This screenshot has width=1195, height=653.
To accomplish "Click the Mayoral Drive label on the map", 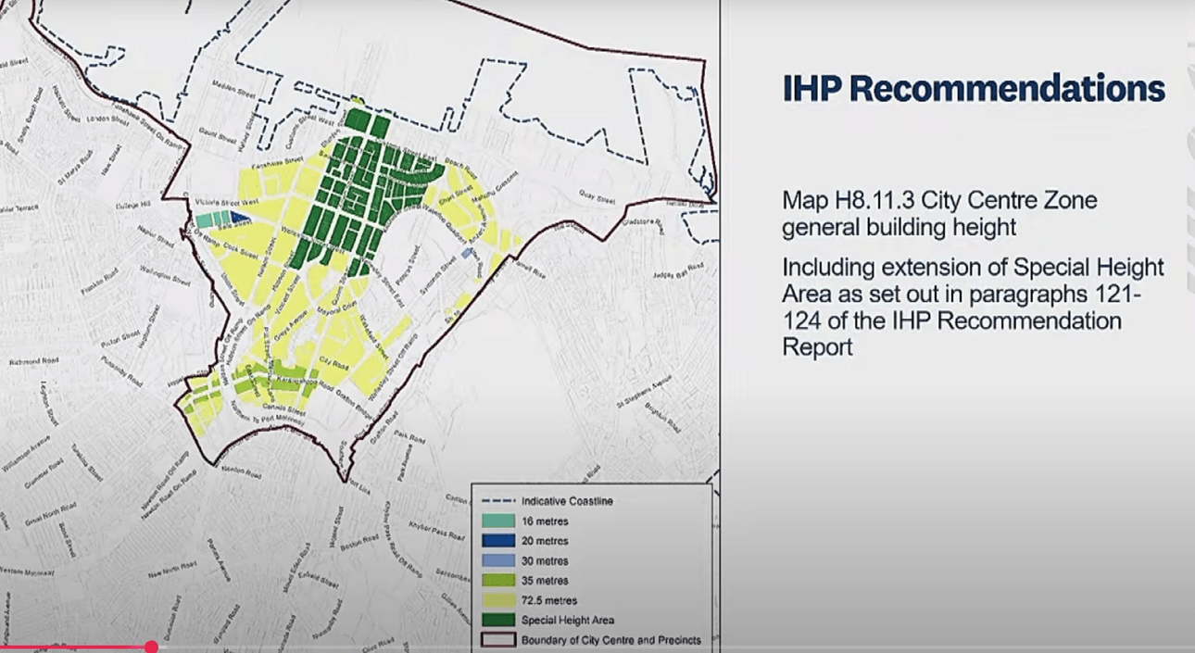I will point(336,307).
